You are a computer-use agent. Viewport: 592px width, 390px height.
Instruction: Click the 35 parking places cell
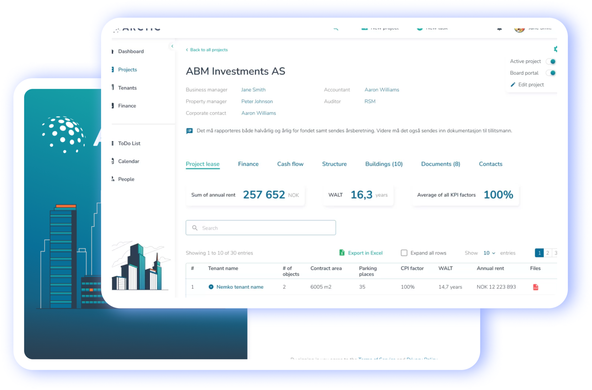pos(362,287)
